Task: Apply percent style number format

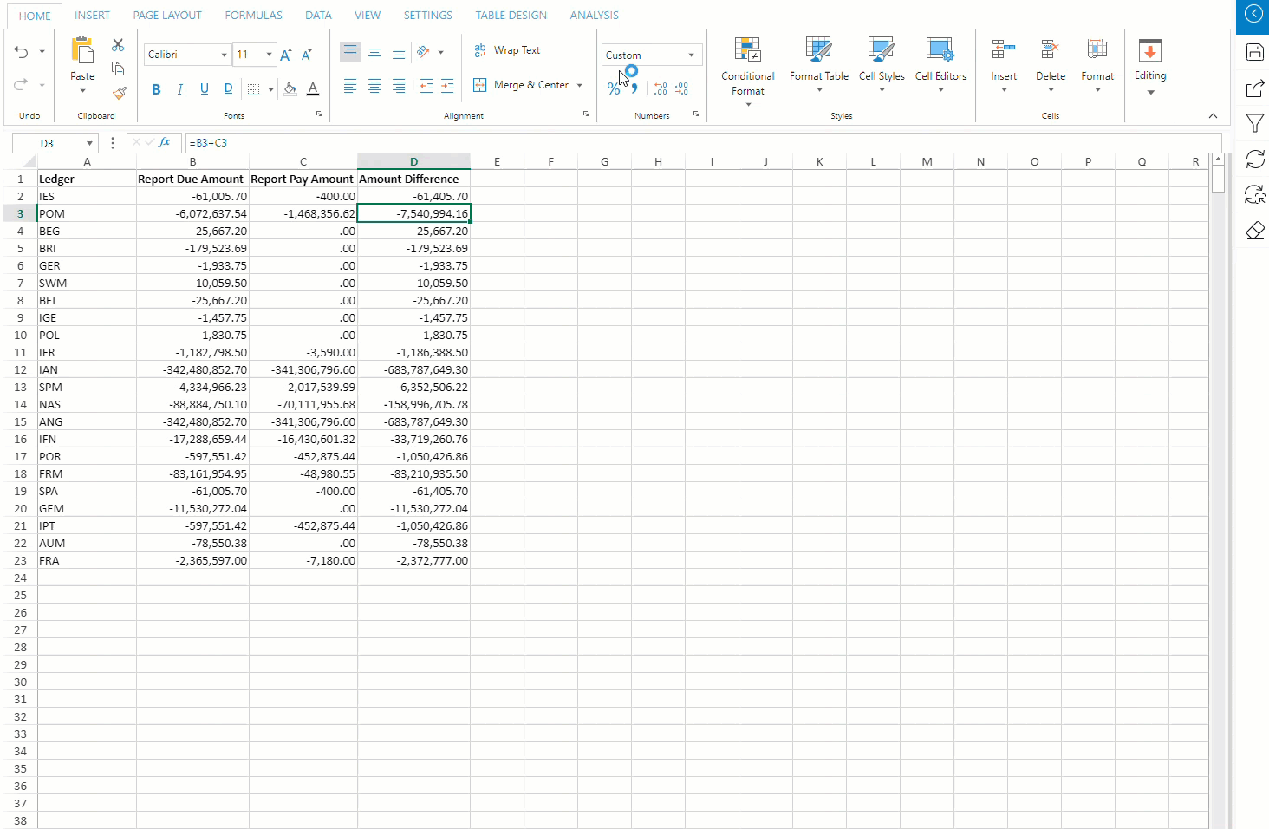Action: point(614,88)
